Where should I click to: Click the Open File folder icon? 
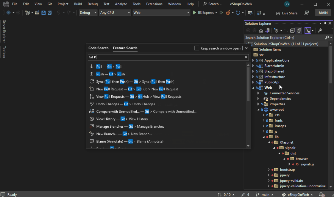click(x=37, y=13)
